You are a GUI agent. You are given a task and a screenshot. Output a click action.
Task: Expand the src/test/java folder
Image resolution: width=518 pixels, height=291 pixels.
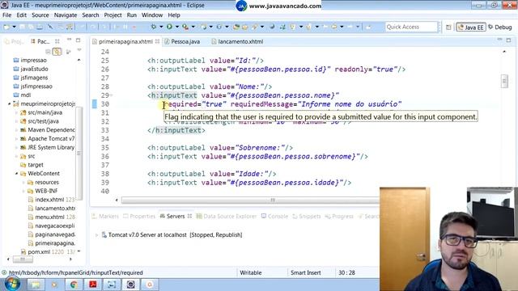click(x=16, y=121)
